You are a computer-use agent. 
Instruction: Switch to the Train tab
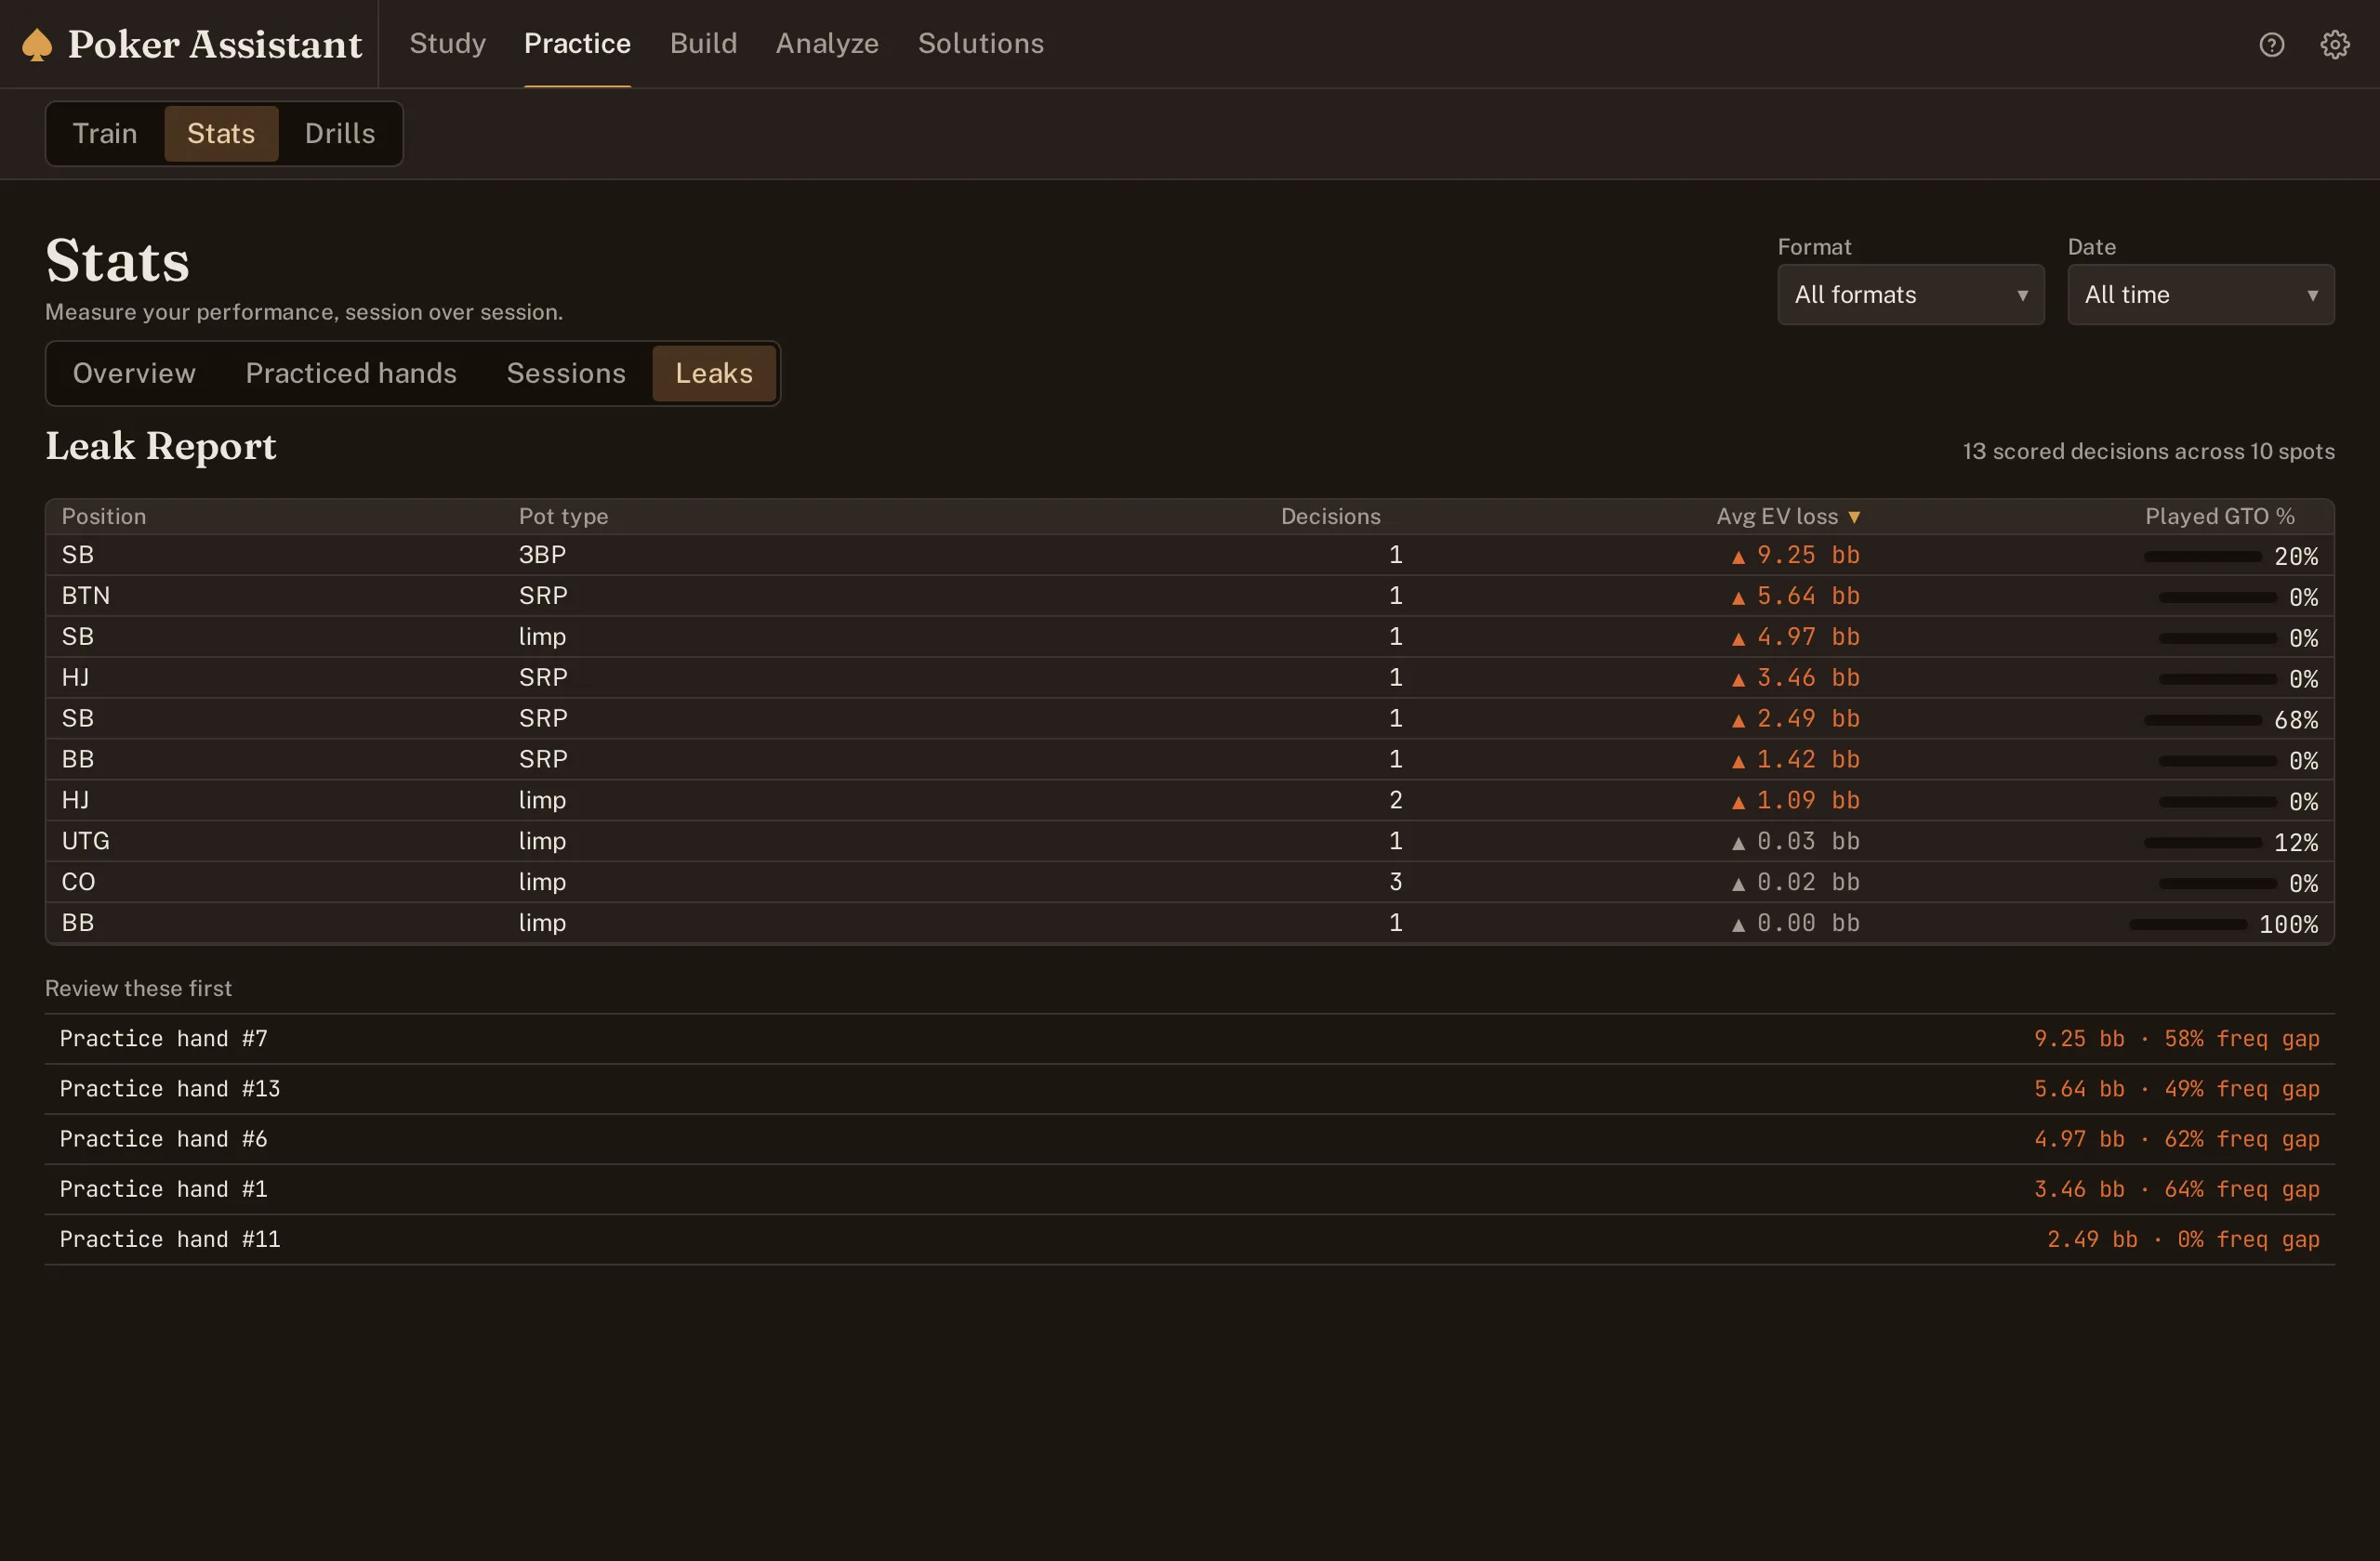point(105,134)
